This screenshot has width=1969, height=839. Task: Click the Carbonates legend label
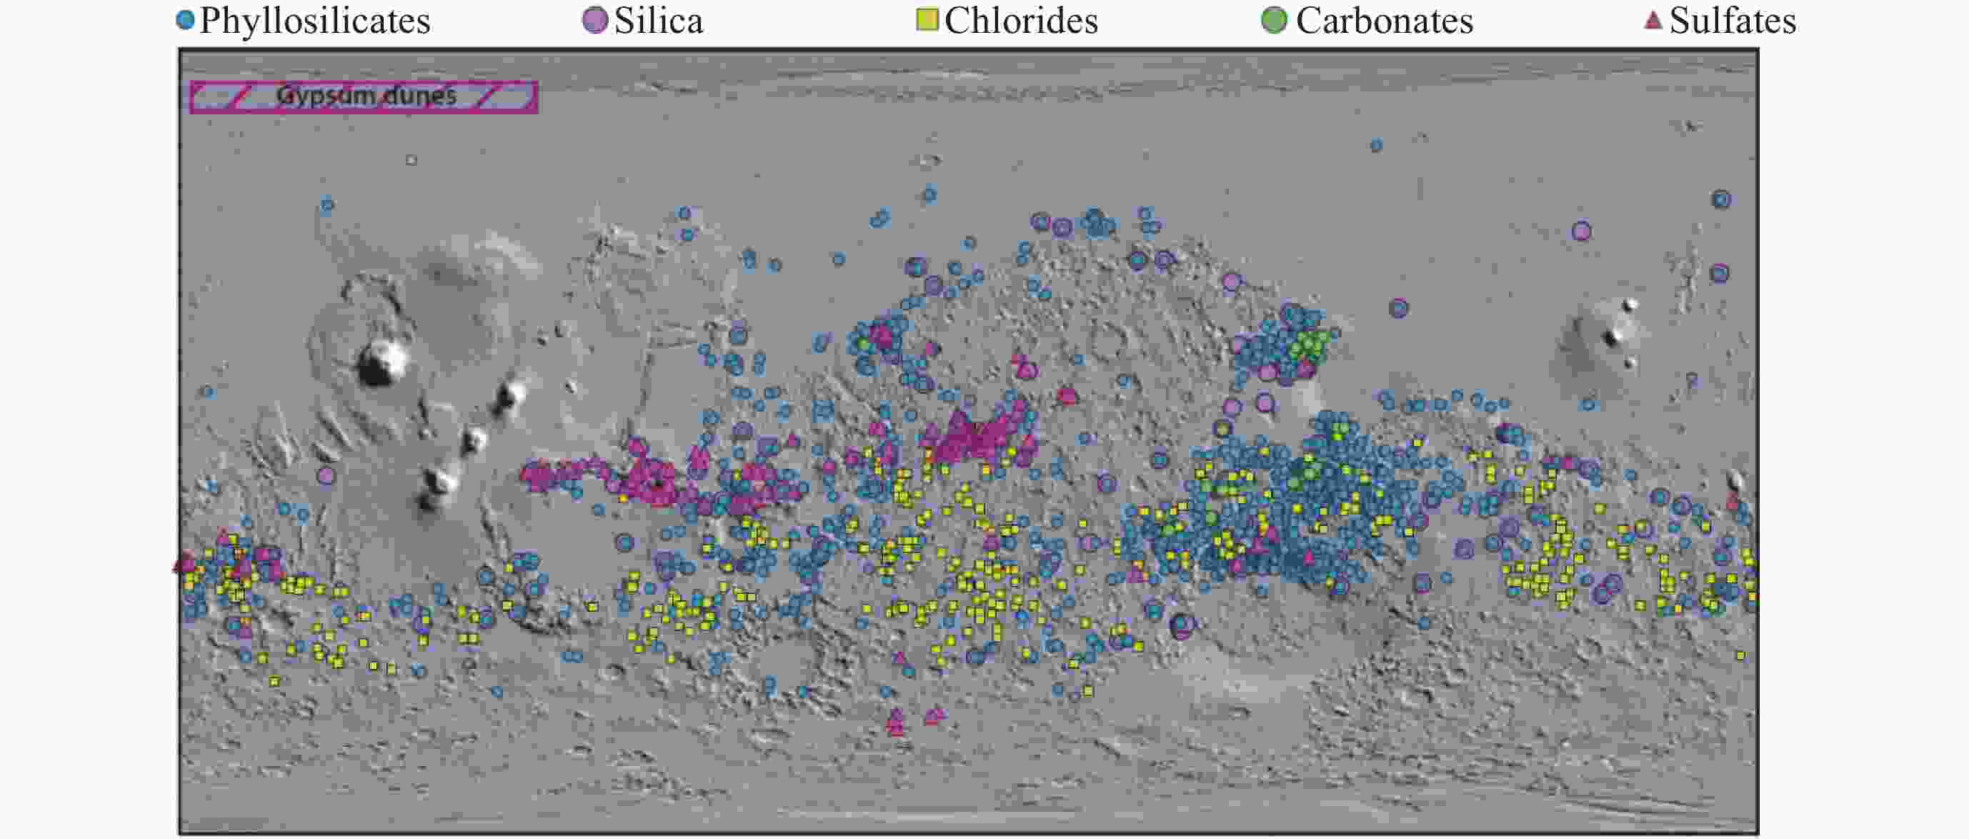pyautogui.click(x=1383, y=21)
